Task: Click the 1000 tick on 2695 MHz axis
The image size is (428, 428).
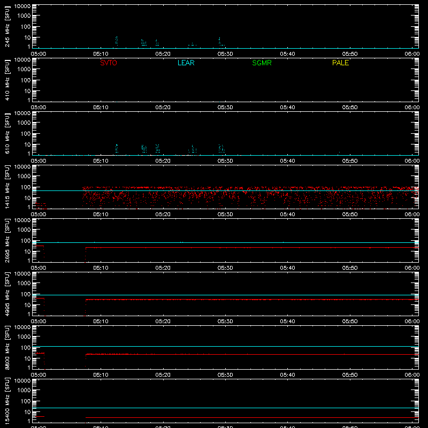Action: coord(24,230)
